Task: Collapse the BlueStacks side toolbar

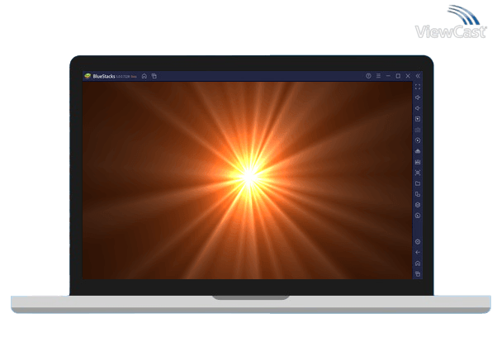Action: pyautogui.click(x=418, y=76)
